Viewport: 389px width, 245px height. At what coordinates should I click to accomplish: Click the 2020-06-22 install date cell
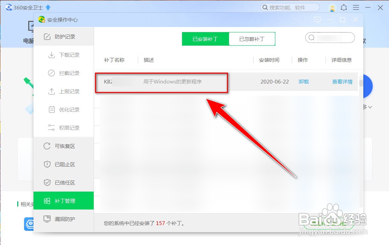pos(275,82)
